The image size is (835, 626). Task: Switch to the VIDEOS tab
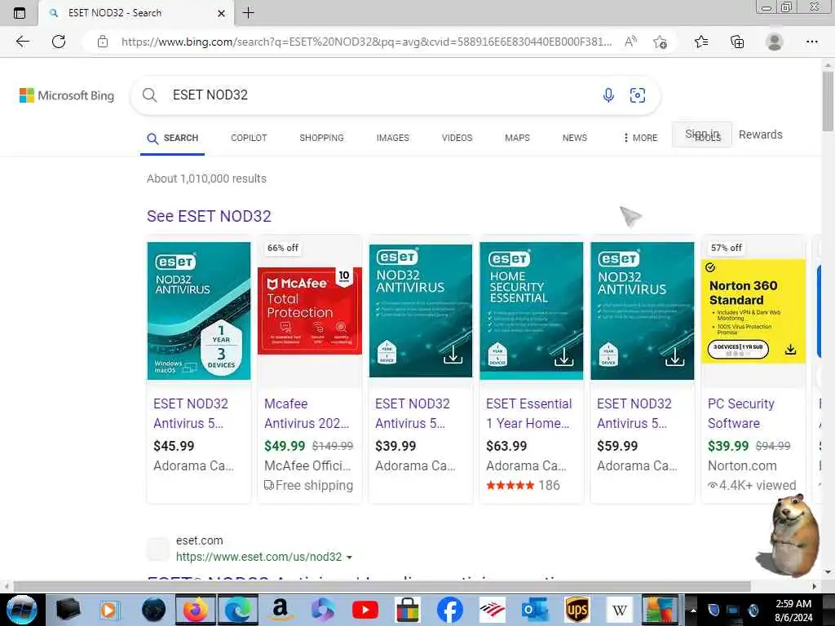click(x=457, y=138)
